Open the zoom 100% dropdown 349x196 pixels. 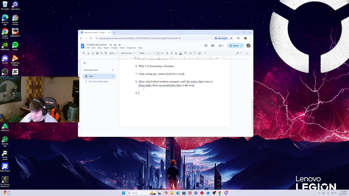(x=113, y=53)
